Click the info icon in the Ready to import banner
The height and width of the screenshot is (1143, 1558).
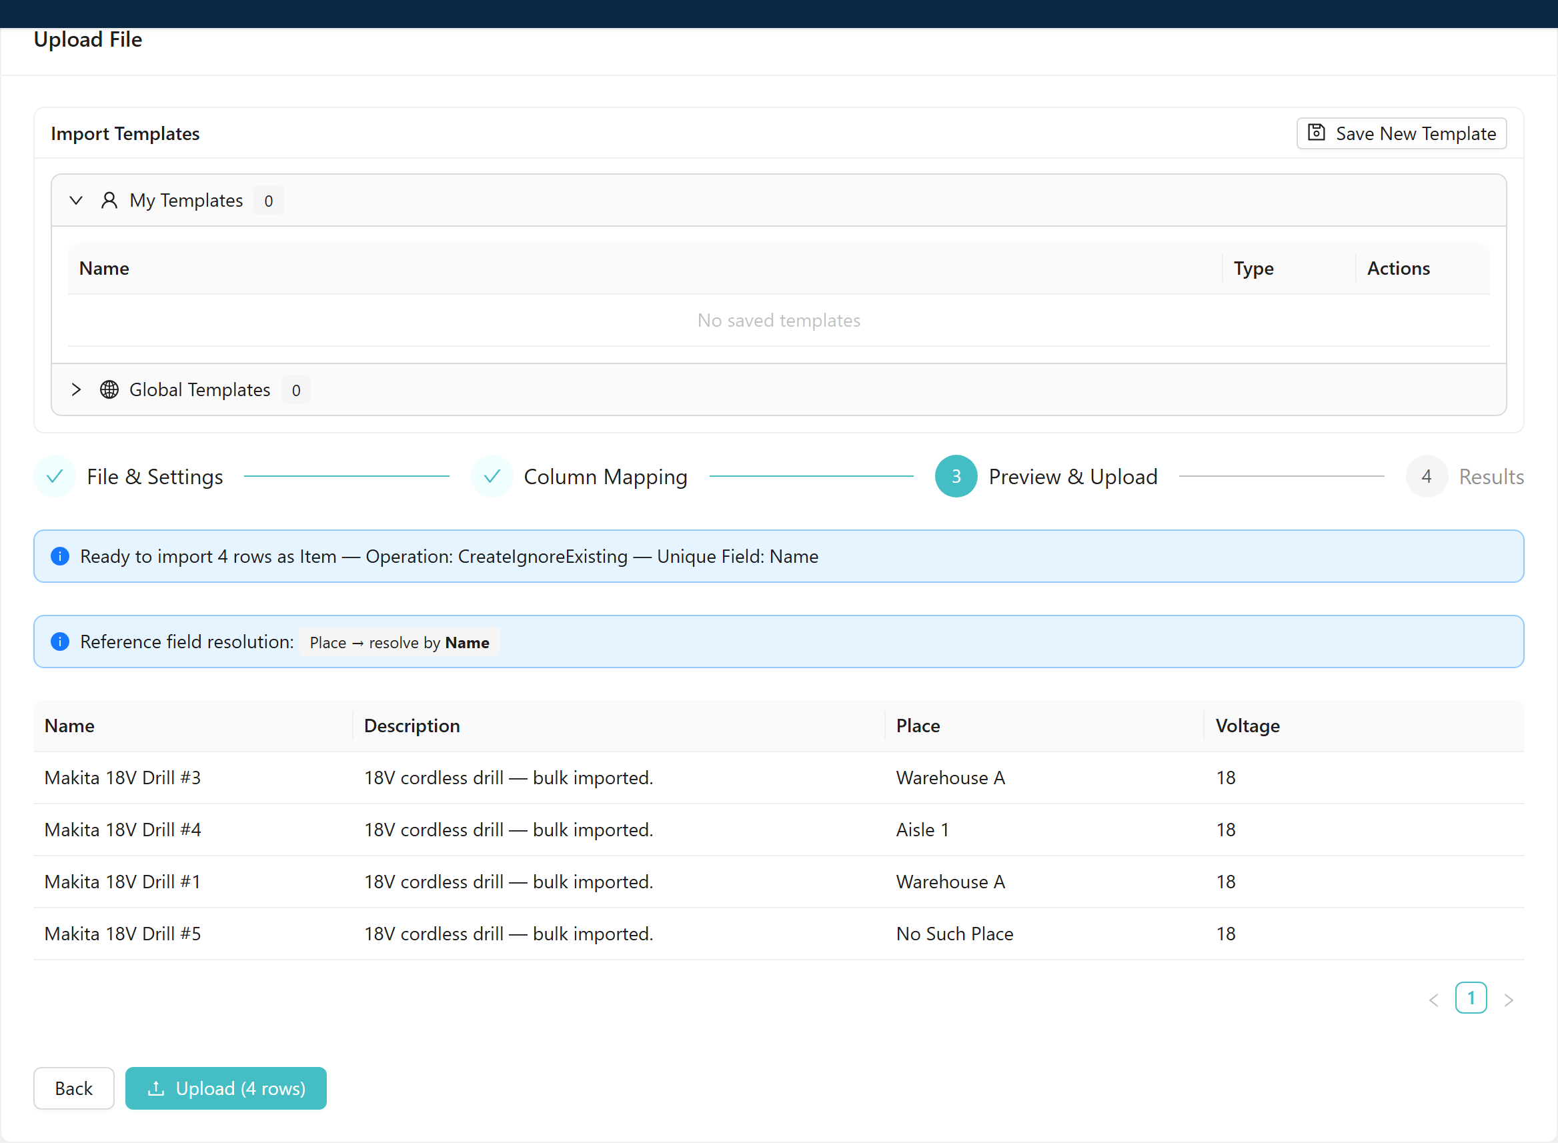pyautogui.click(x=60, y=556)
